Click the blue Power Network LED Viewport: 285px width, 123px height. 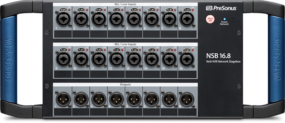coord(224,19)
